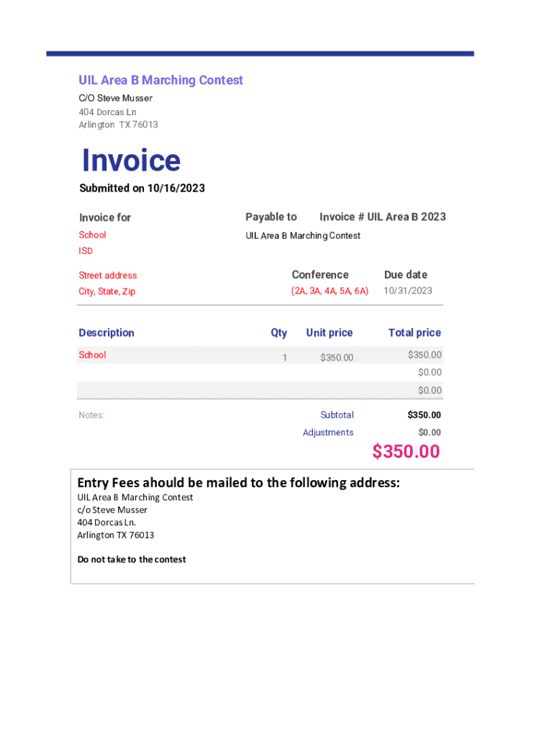Click the Street address placeholder field
This screenshot has width=554, height=737.
[x=107, y=276]
